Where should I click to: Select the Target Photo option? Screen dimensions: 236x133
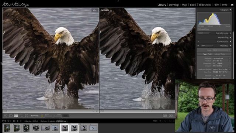click(x=207, y=54)
